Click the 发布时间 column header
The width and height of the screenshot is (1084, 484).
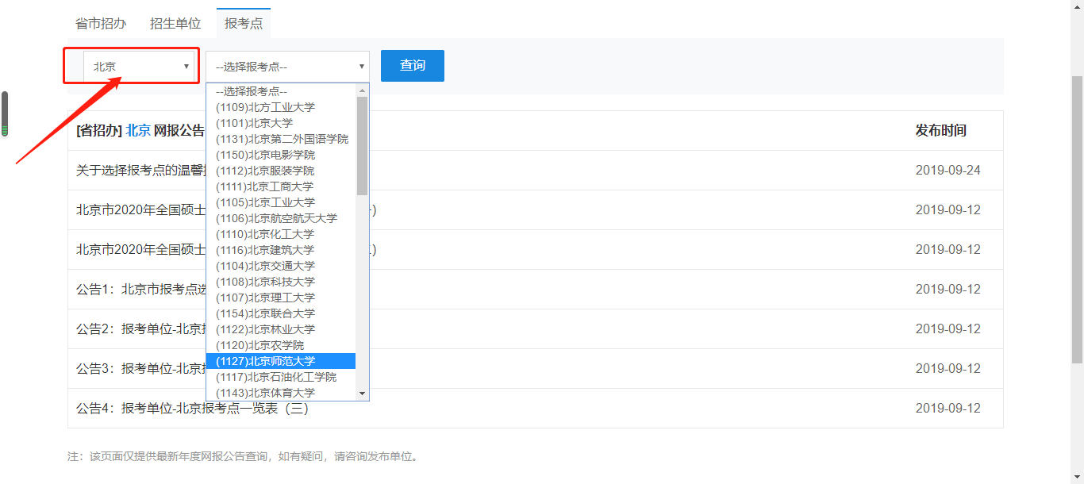click(x=941, y=131)
